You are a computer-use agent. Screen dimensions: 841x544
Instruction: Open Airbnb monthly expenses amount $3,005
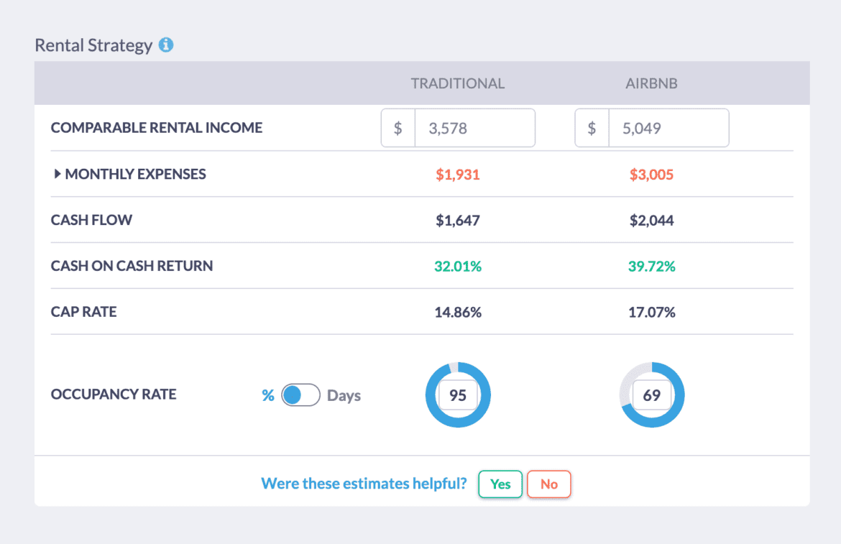[x=651, y=174]
